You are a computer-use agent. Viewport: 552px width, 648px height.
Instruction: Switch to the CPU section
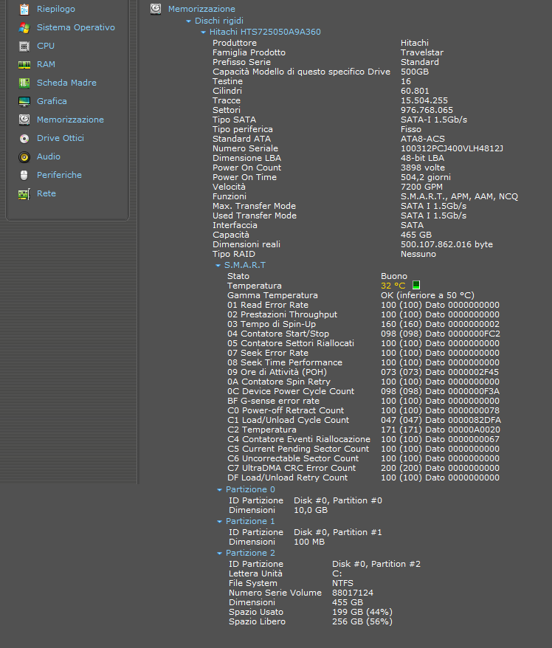[x=46, y=46]
